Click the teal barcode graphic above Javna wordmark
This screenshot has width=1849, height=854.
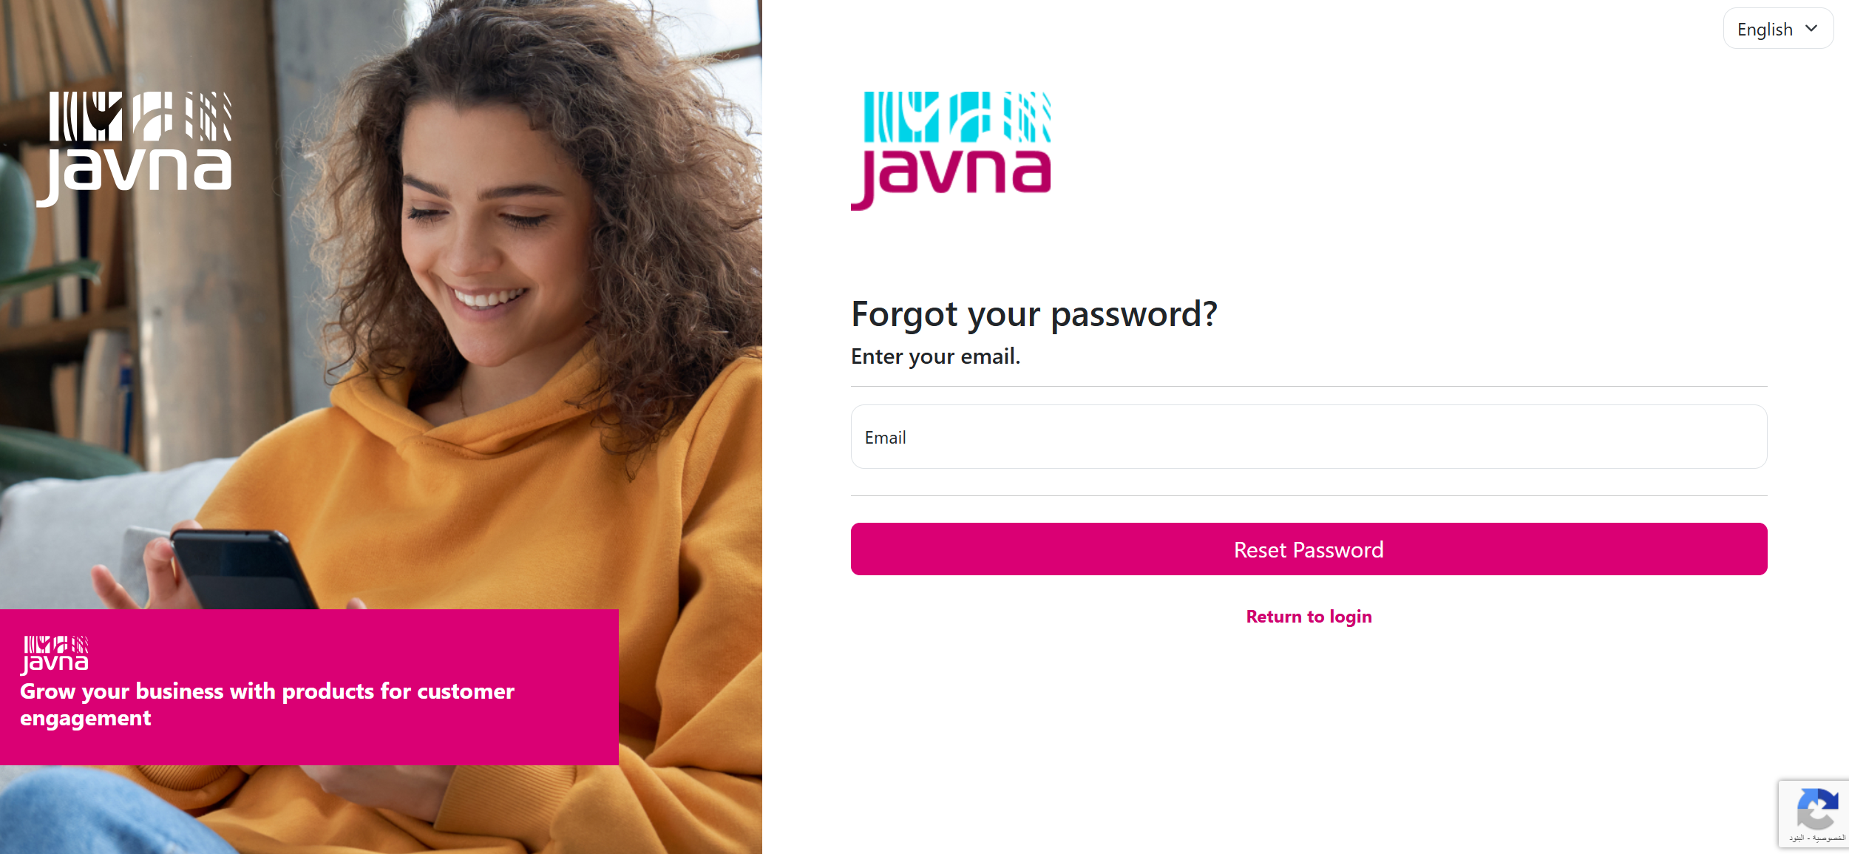point(957,117)
